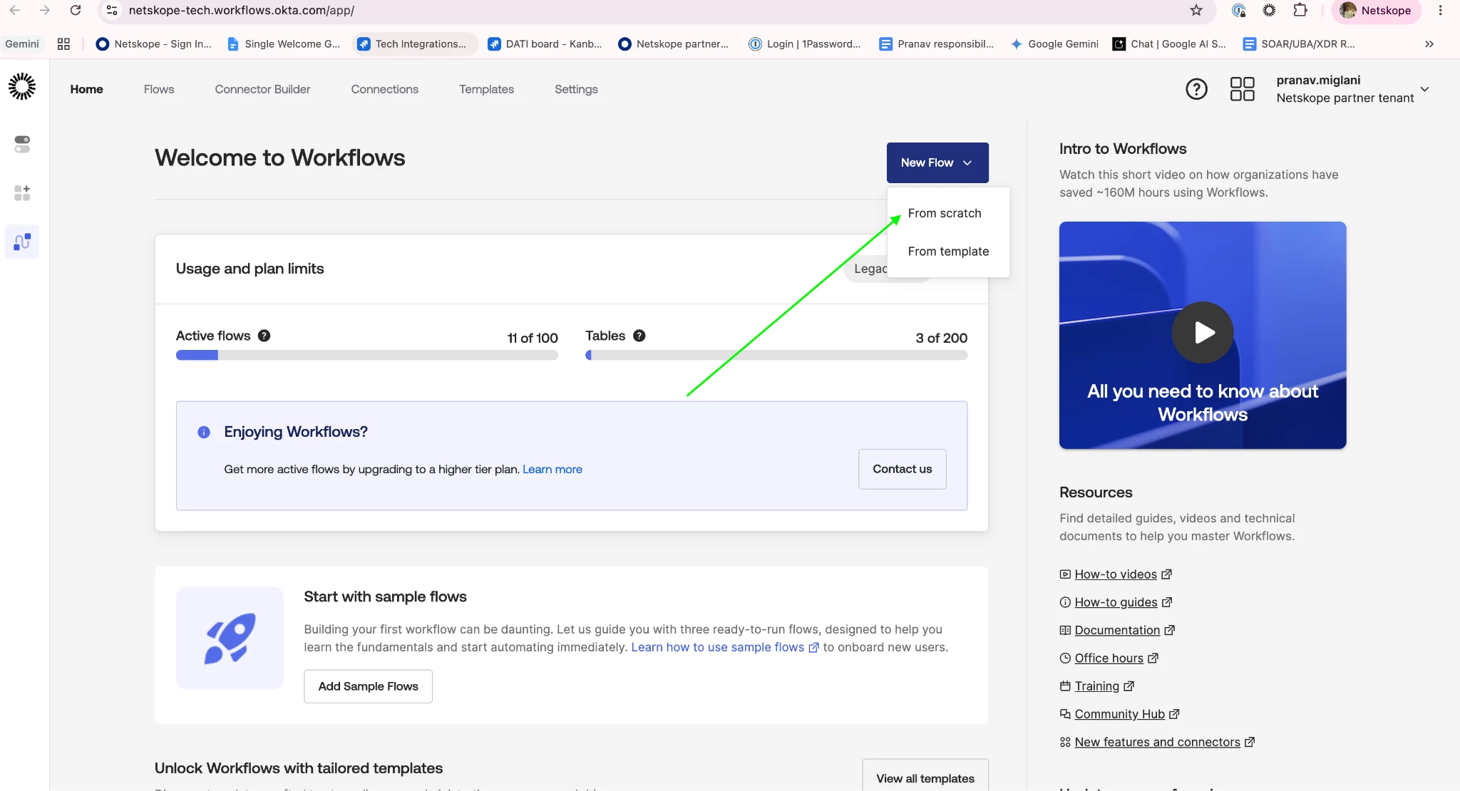This screenshot has width=1460, height=791.
Task: Open the Single Welcome G... bookmark
Action: (x=284, y=43)
